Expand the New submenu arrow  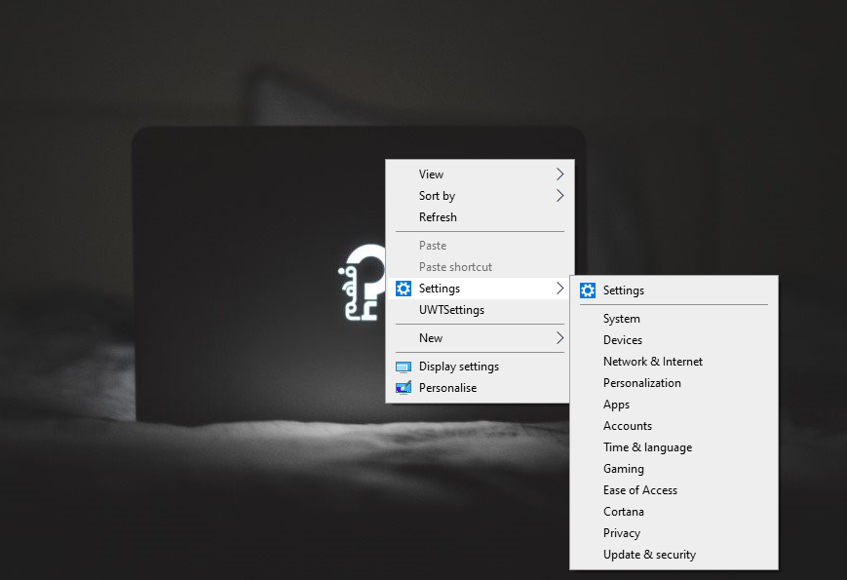559,338
